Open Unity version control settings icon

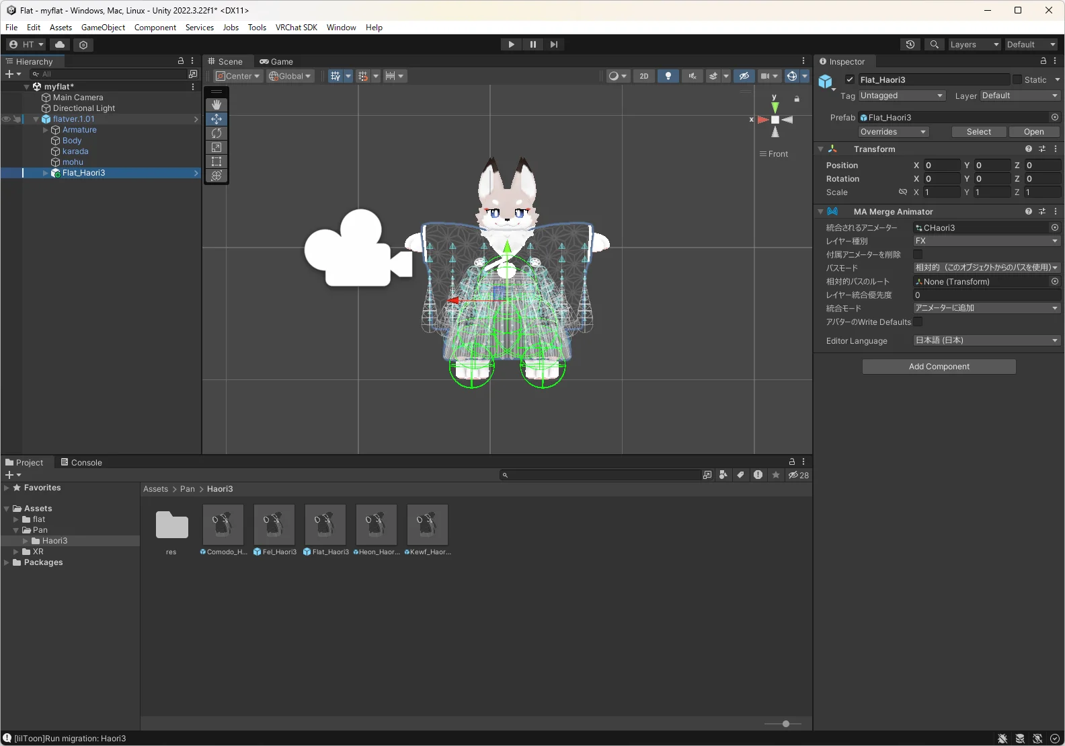[x=83, y=44]
